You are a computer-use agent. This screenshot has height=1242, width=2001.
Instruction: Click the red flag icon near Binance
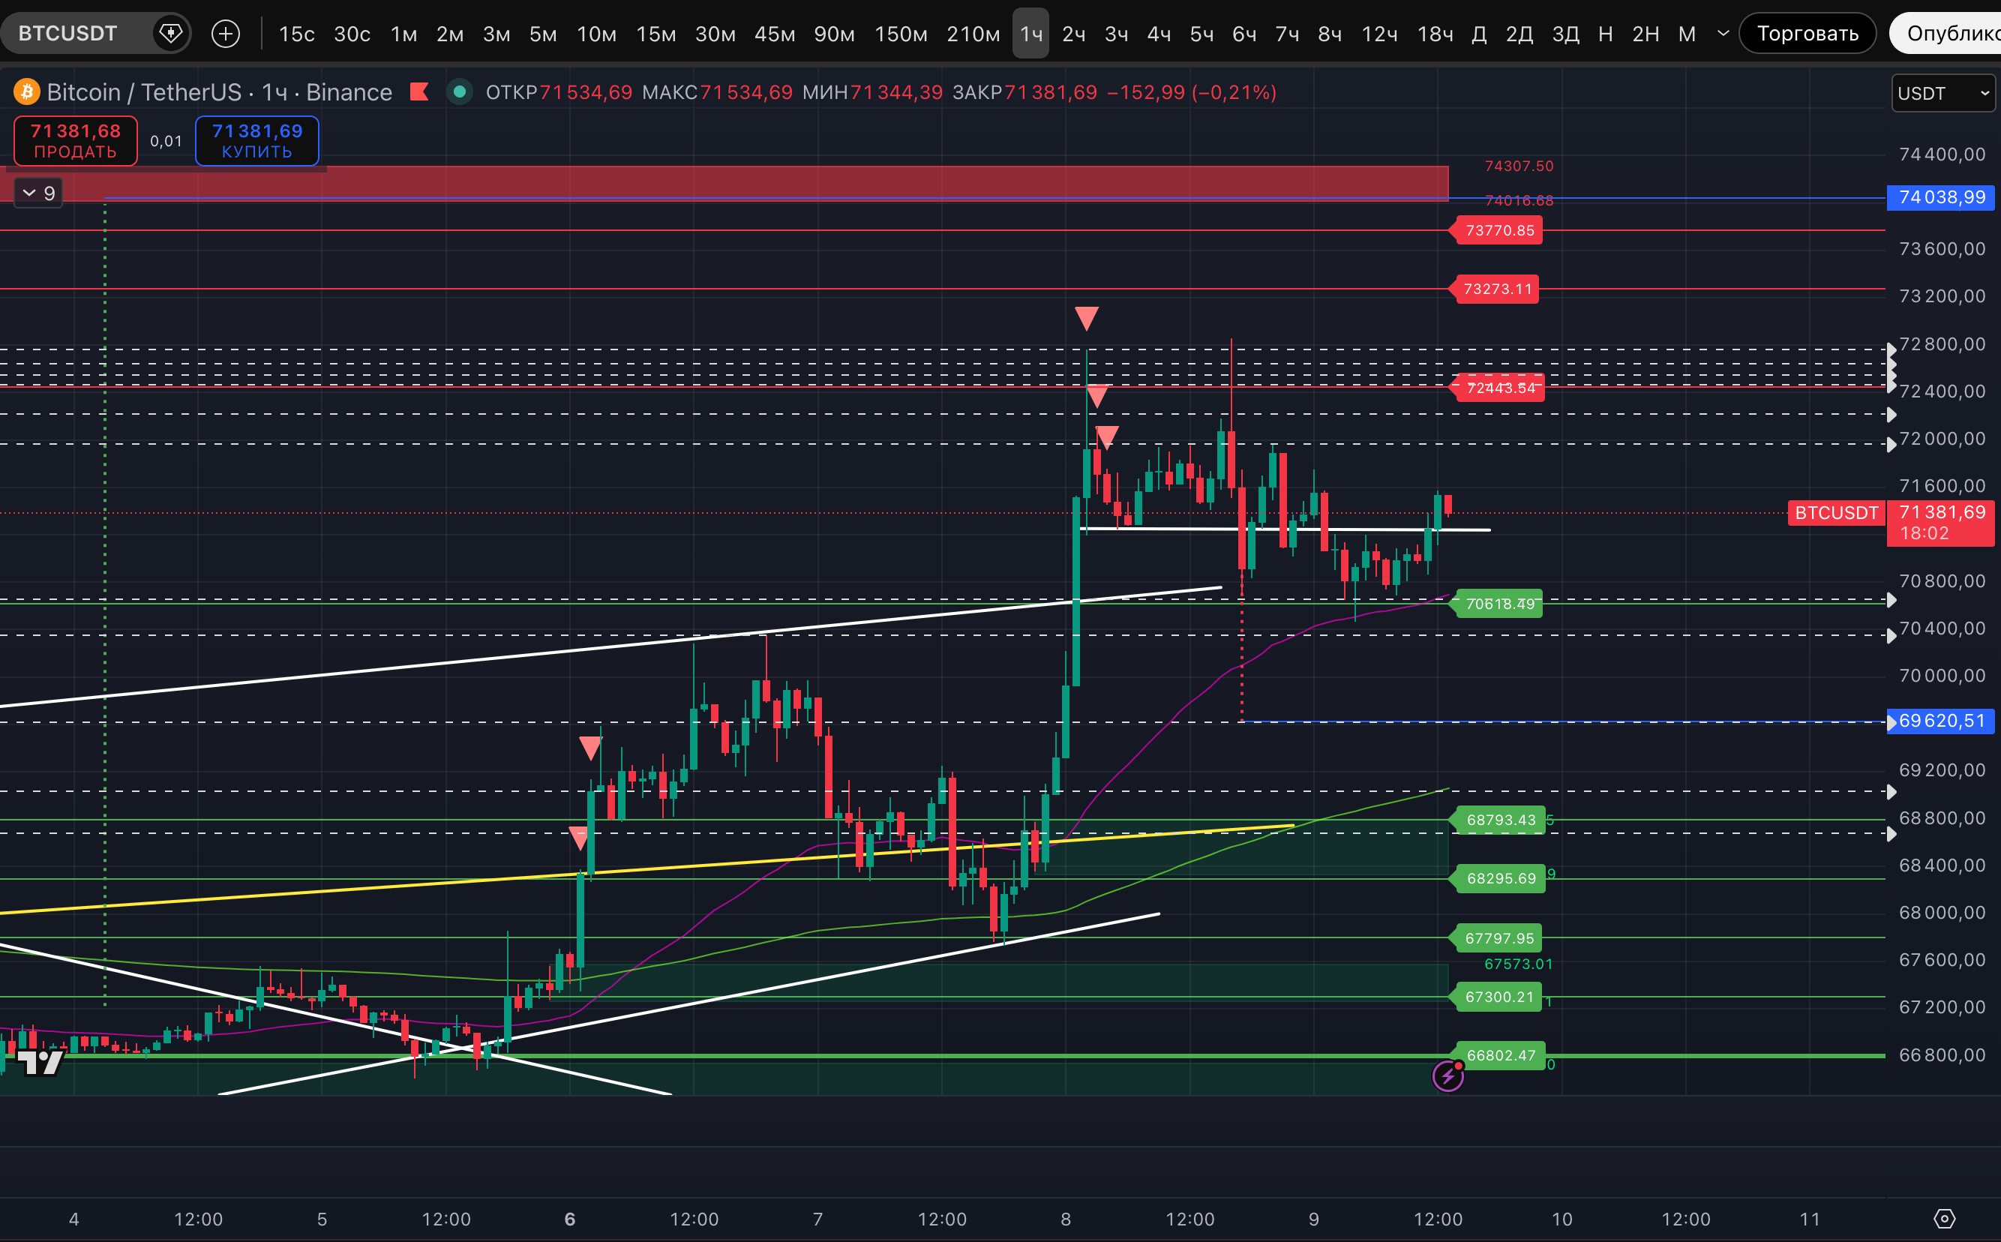tap(419, 91)
